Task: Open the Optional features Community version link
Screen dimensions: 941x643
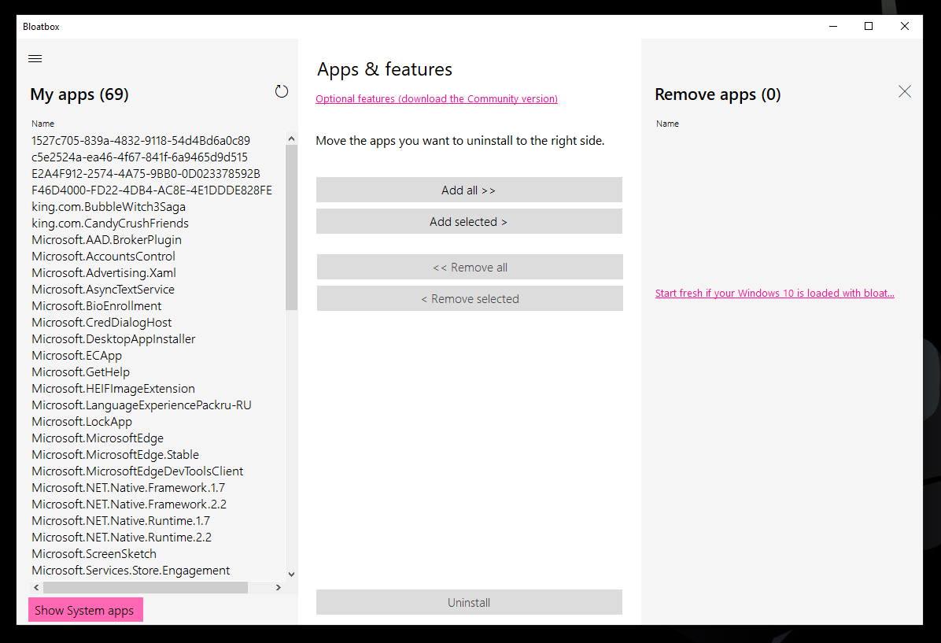Action: point(437,98)
